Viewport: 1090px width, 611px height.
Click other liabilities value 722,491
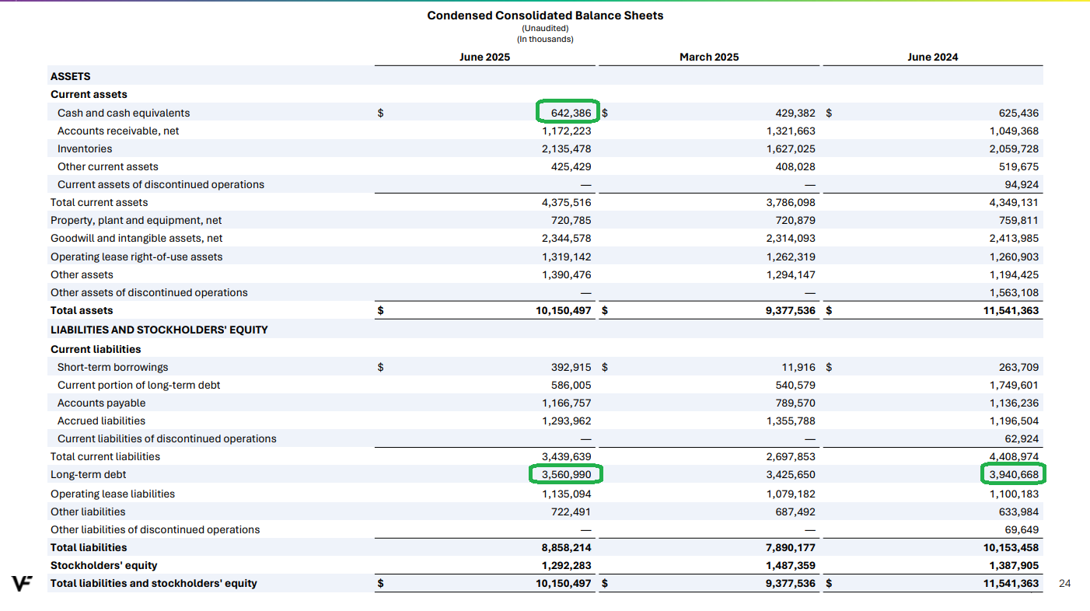[571, 511]
